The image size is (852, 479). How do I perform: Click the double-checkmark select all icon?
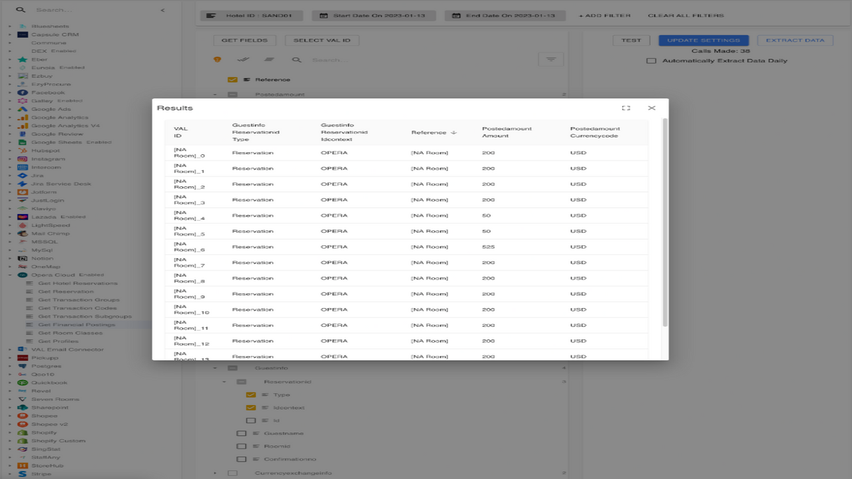tap(242, 60)
